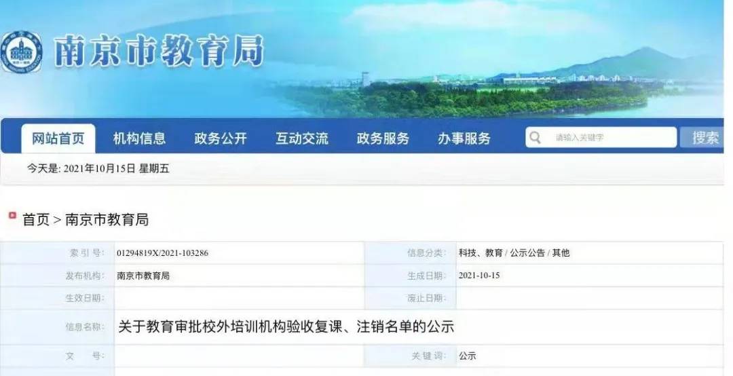Click the 2021-10-15 generation date

(479, 276)
